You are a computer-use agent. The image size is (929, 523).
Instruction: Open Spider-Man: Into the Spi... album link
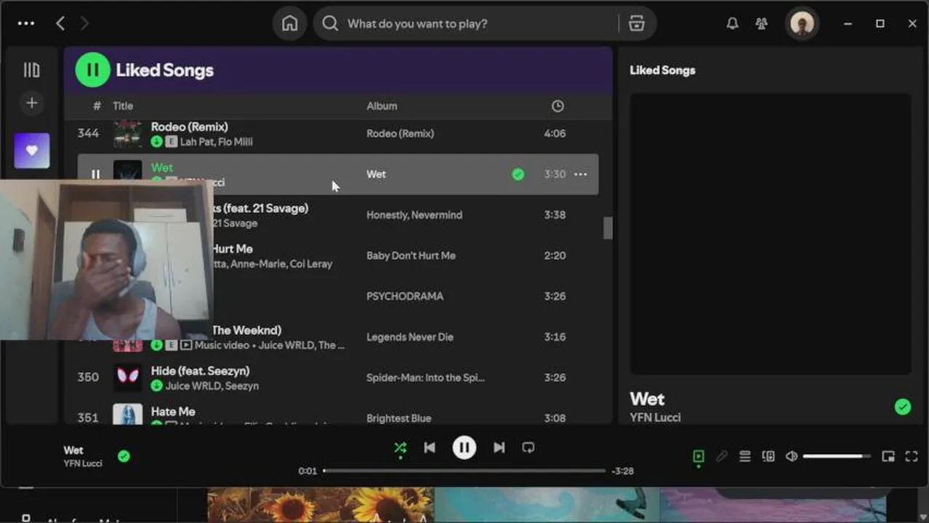pyautogui.click(x=425, y=378)
